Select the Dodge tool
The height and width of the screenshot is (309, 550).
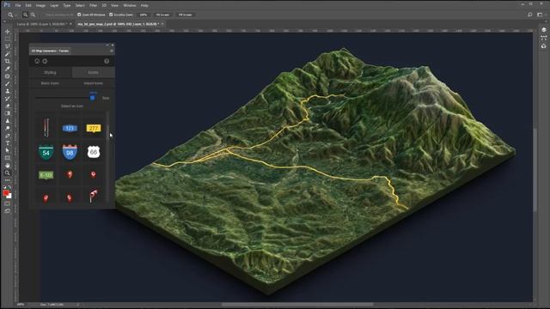point(8,128)
